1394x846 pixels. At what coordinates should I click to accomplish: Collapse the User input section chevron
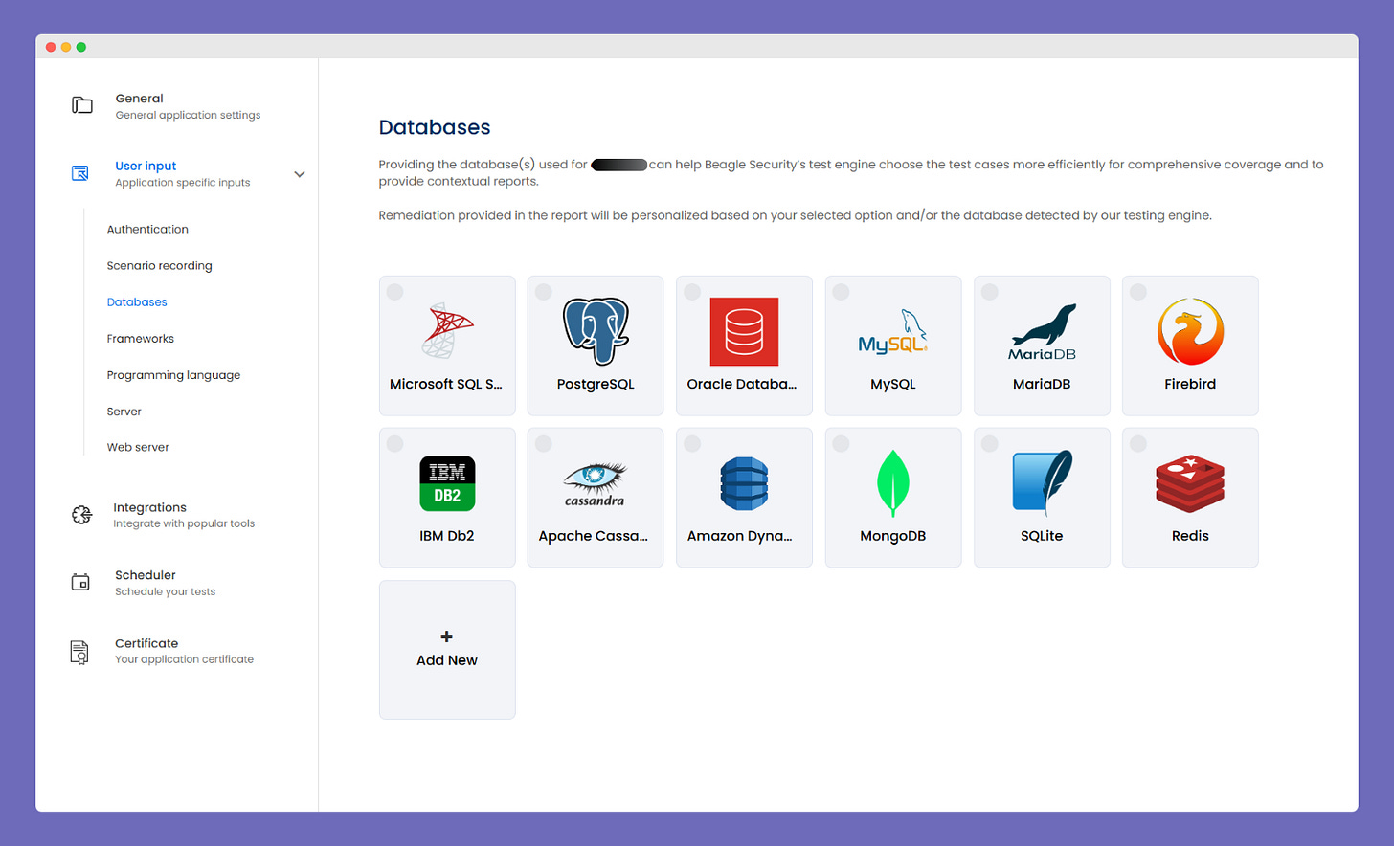[300, 174]
